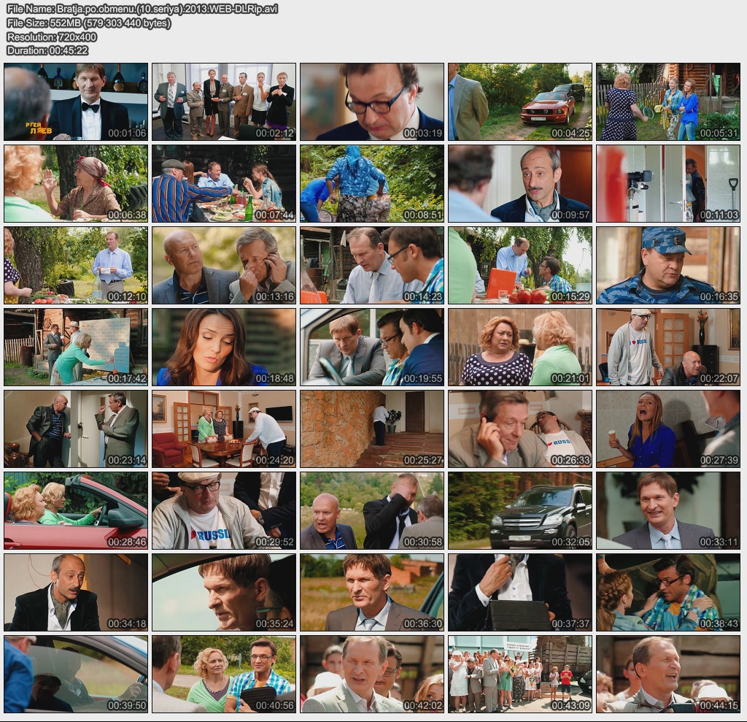Select the red Mustang thumbnail at 00:04:25
The image size is (747, 722).
[x=520, y=101]
